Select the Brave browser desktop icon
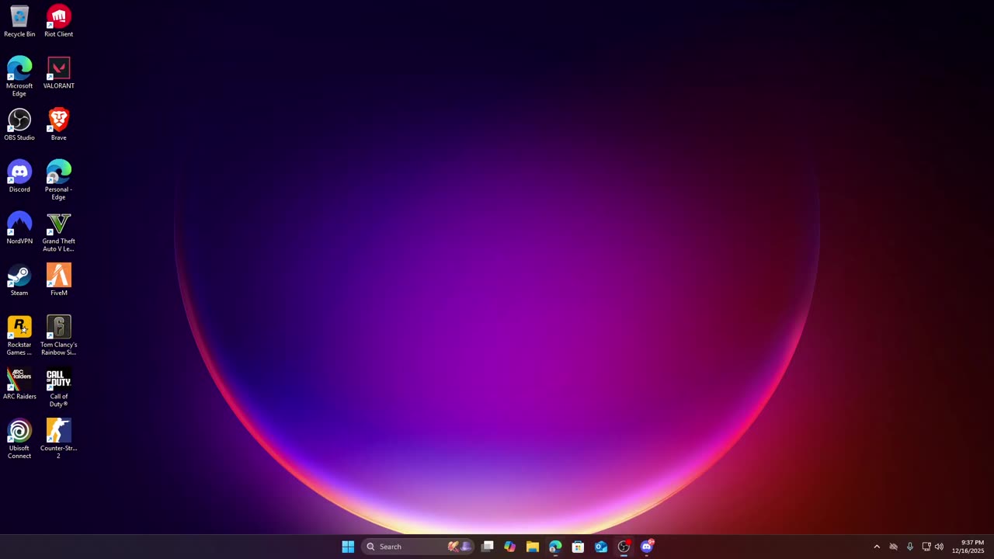994x559 pixels. [x=58, y=125]
